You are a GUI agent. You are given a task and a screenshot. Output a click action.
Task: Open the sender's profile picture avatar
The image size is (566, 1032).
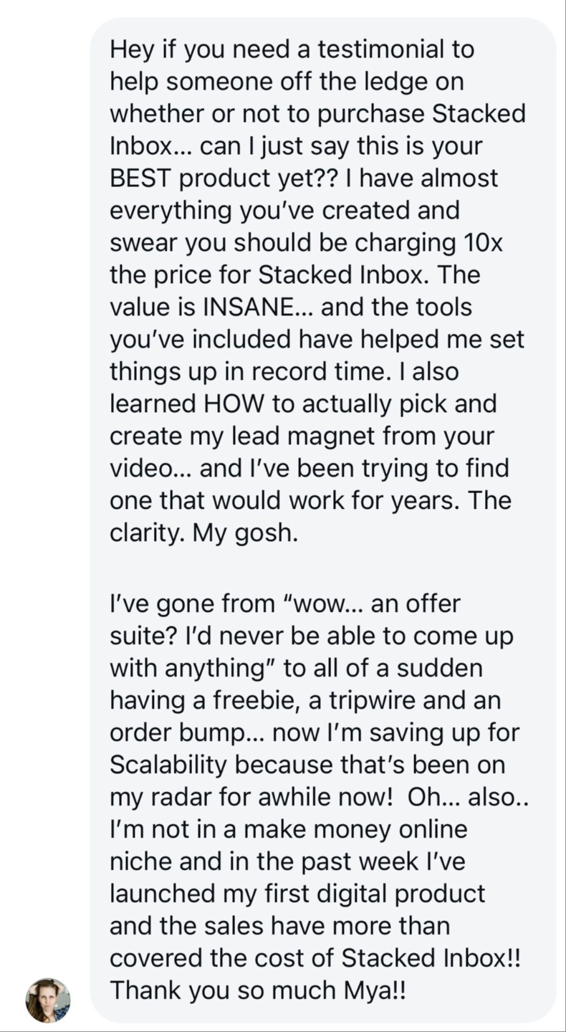[48, 999]
